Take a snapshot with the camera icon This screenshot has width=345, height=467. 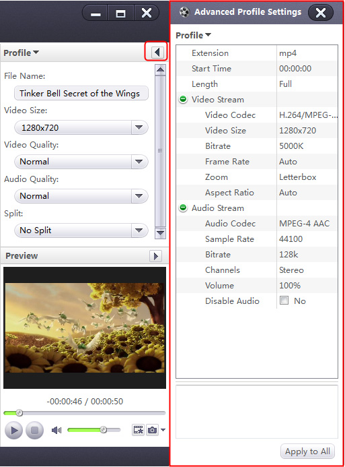click(152, 430)
